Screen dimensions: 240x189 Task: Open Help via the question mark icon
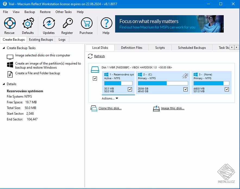tap(106, 23)
